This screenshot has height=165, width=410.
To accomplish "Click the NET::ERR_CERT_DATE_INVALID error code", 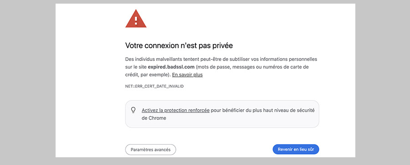I will [x=154, y=86].
